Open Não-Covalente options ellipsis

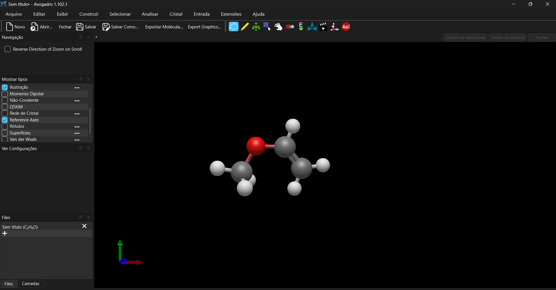77,101
